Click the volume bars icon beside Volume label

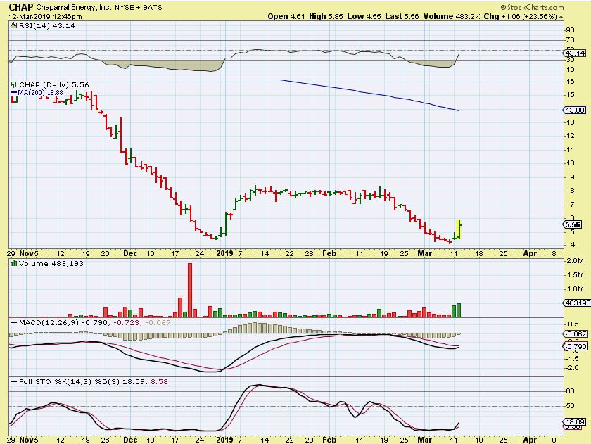(x=14, y=263)
